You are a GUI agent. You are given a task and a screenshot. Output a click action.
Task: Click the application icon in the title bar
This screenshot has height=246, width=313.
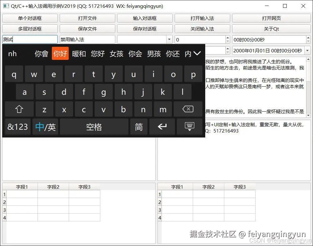pyautogui.click(x=6, y=6)
